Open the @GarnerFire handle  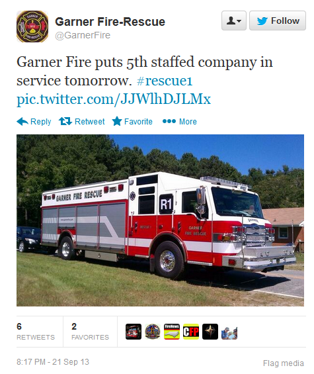pos(83,35)
